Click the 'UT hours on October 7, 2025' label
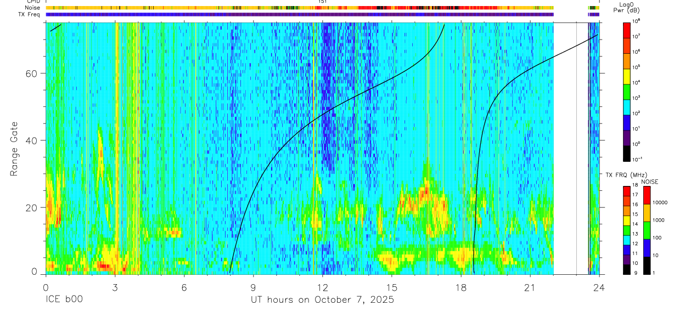This screenshot has width=674, height=311. point(322,300)
